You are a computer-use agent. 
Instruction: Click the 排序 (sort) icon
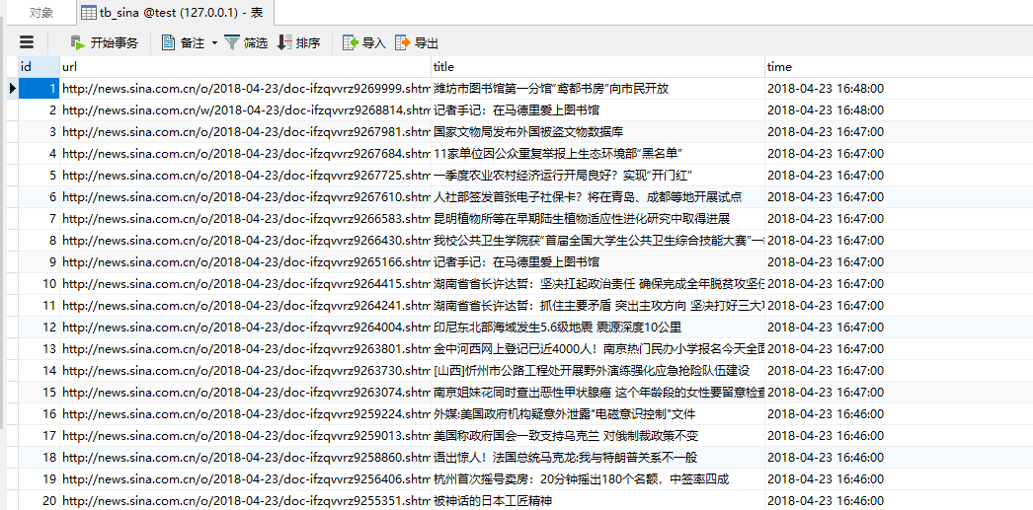coord(284,42)
